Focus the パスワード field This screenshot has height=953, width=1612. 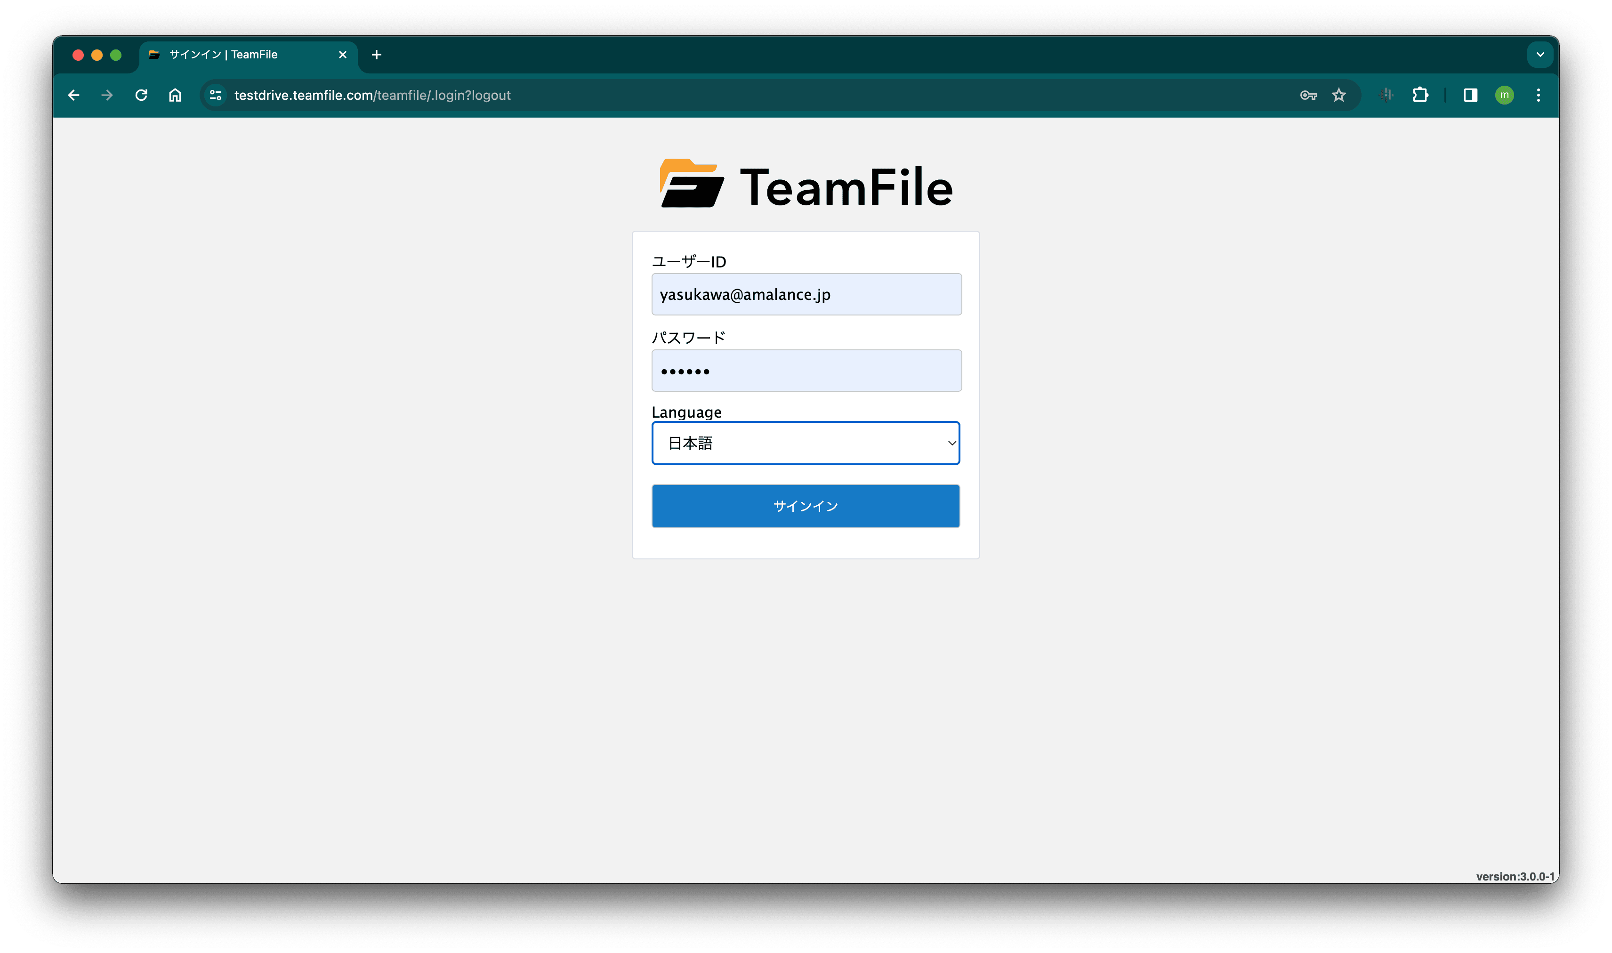click(x=806, y=371)
